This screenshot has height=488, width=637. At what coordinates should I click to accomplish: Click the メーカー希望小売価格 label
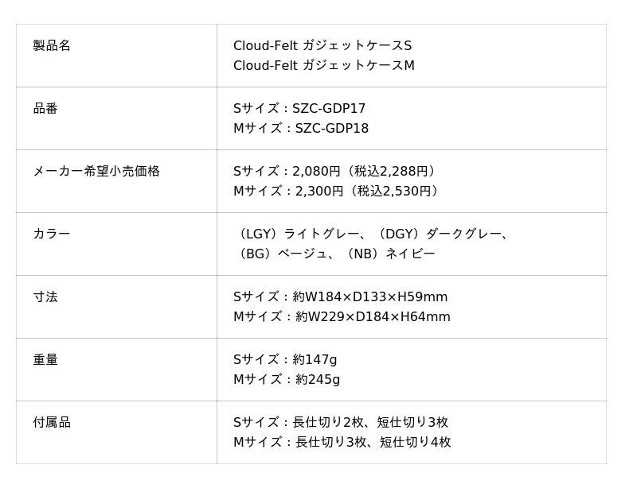(96, 171)
